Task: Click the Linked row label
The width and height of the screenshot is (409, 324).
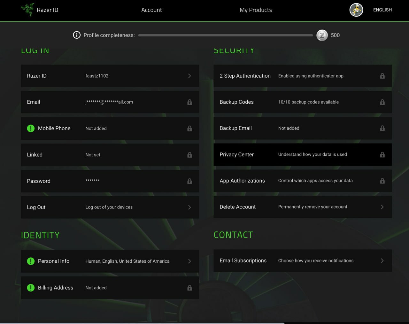Action: (35, 155)
